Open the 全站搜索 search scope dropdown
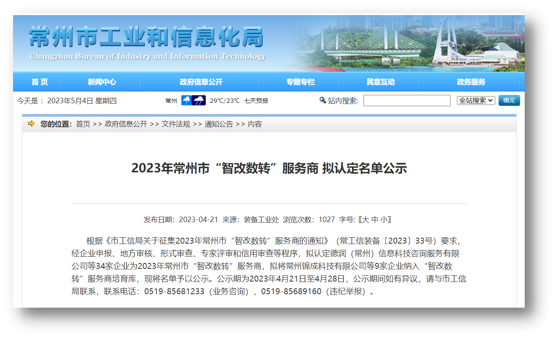Screen dimensions: 555x338 (x=476, y=100)
